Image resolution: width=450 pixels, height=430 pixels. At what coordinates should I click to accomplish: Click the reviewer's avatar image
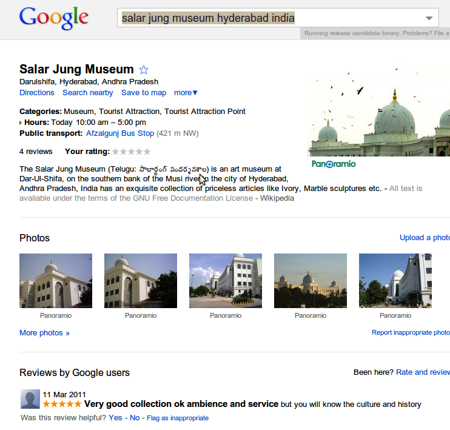(x=30, y=399)
